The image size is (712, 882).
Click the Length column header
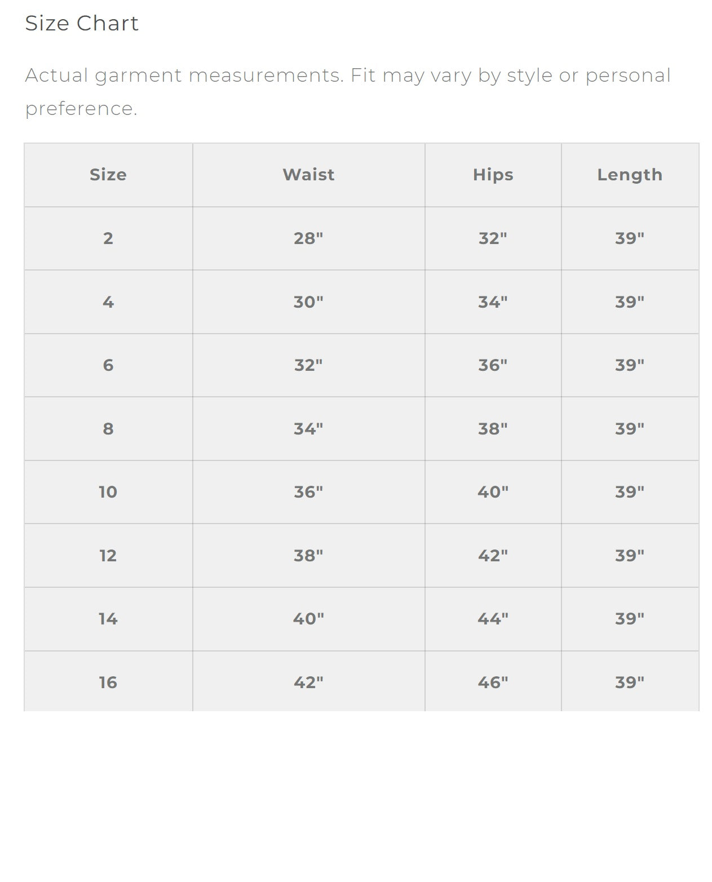pos(630,175)
